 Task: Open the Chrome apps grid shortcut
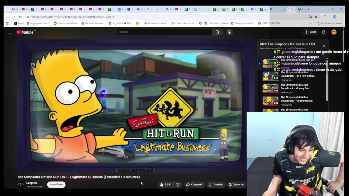click(7, 23)
